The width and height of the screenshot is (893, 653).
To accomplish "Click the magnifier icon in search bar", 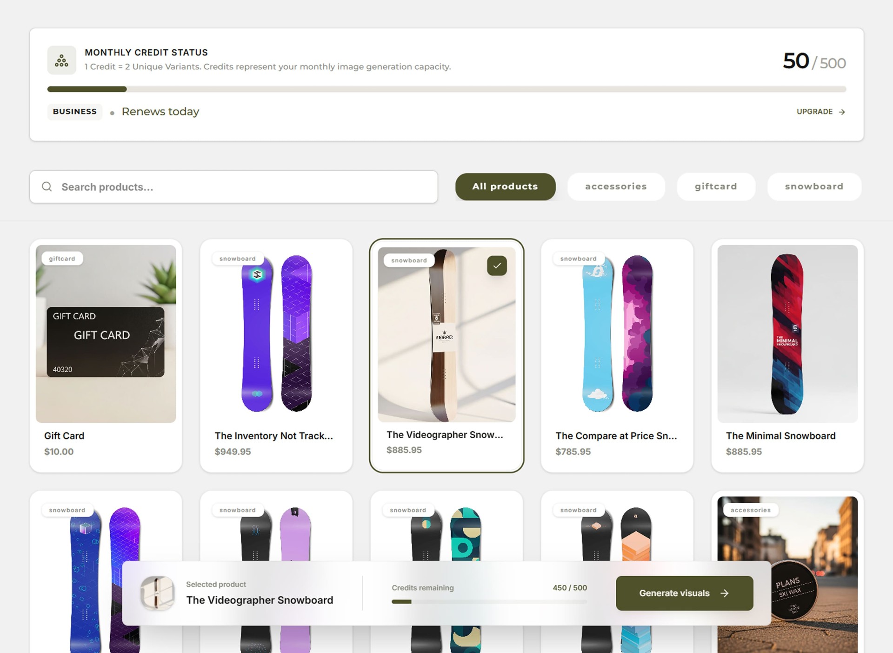I will pyautogui.click(x=47, y=187).
